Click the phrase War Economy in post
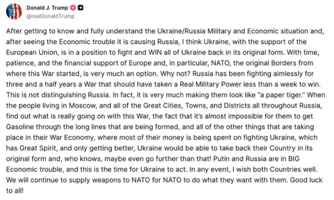Image resolution: width=334 pixels, height=200 pixels. pos(72,138)
